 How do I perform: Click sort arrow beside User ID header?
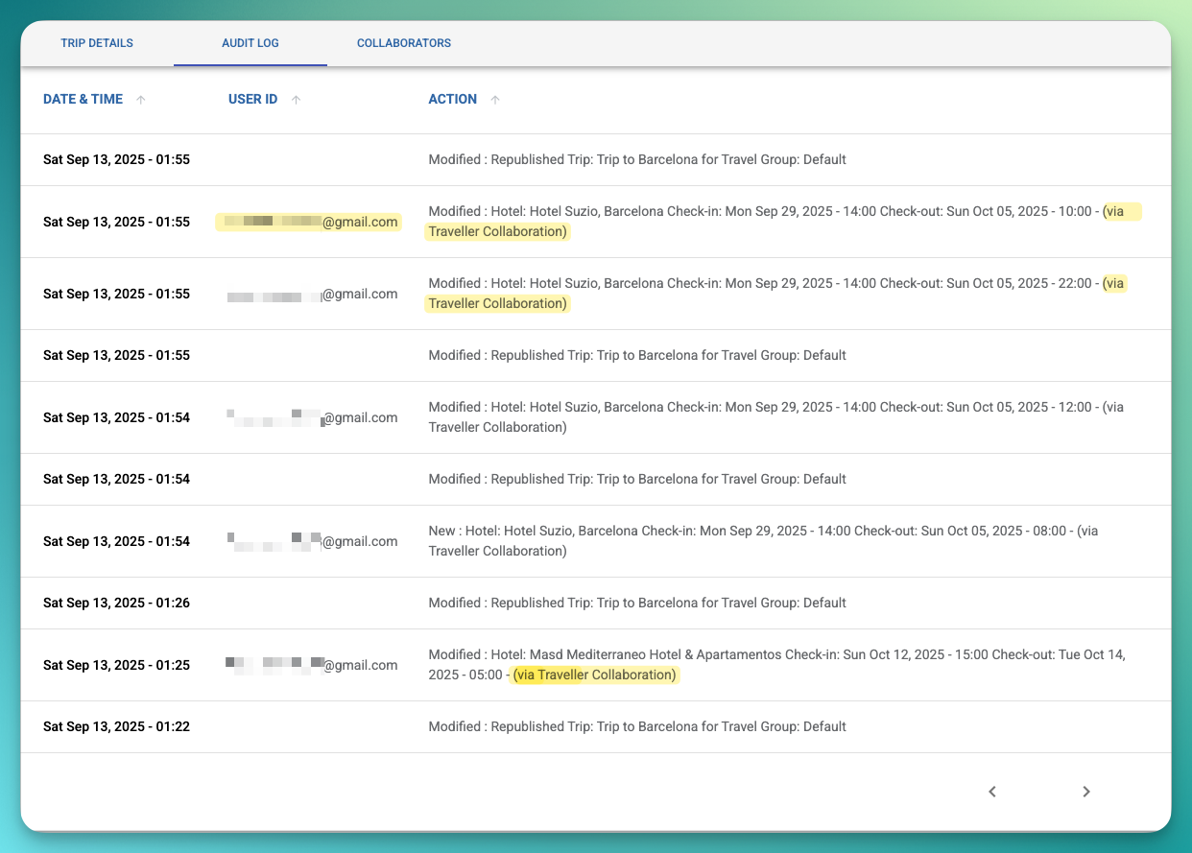coord(296,100)
